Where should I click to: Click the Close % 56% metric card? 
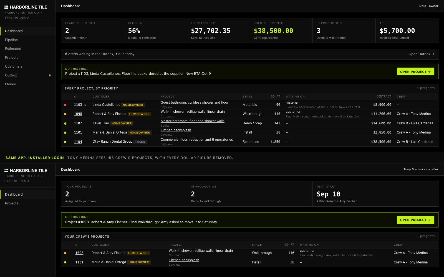[155, 30]
